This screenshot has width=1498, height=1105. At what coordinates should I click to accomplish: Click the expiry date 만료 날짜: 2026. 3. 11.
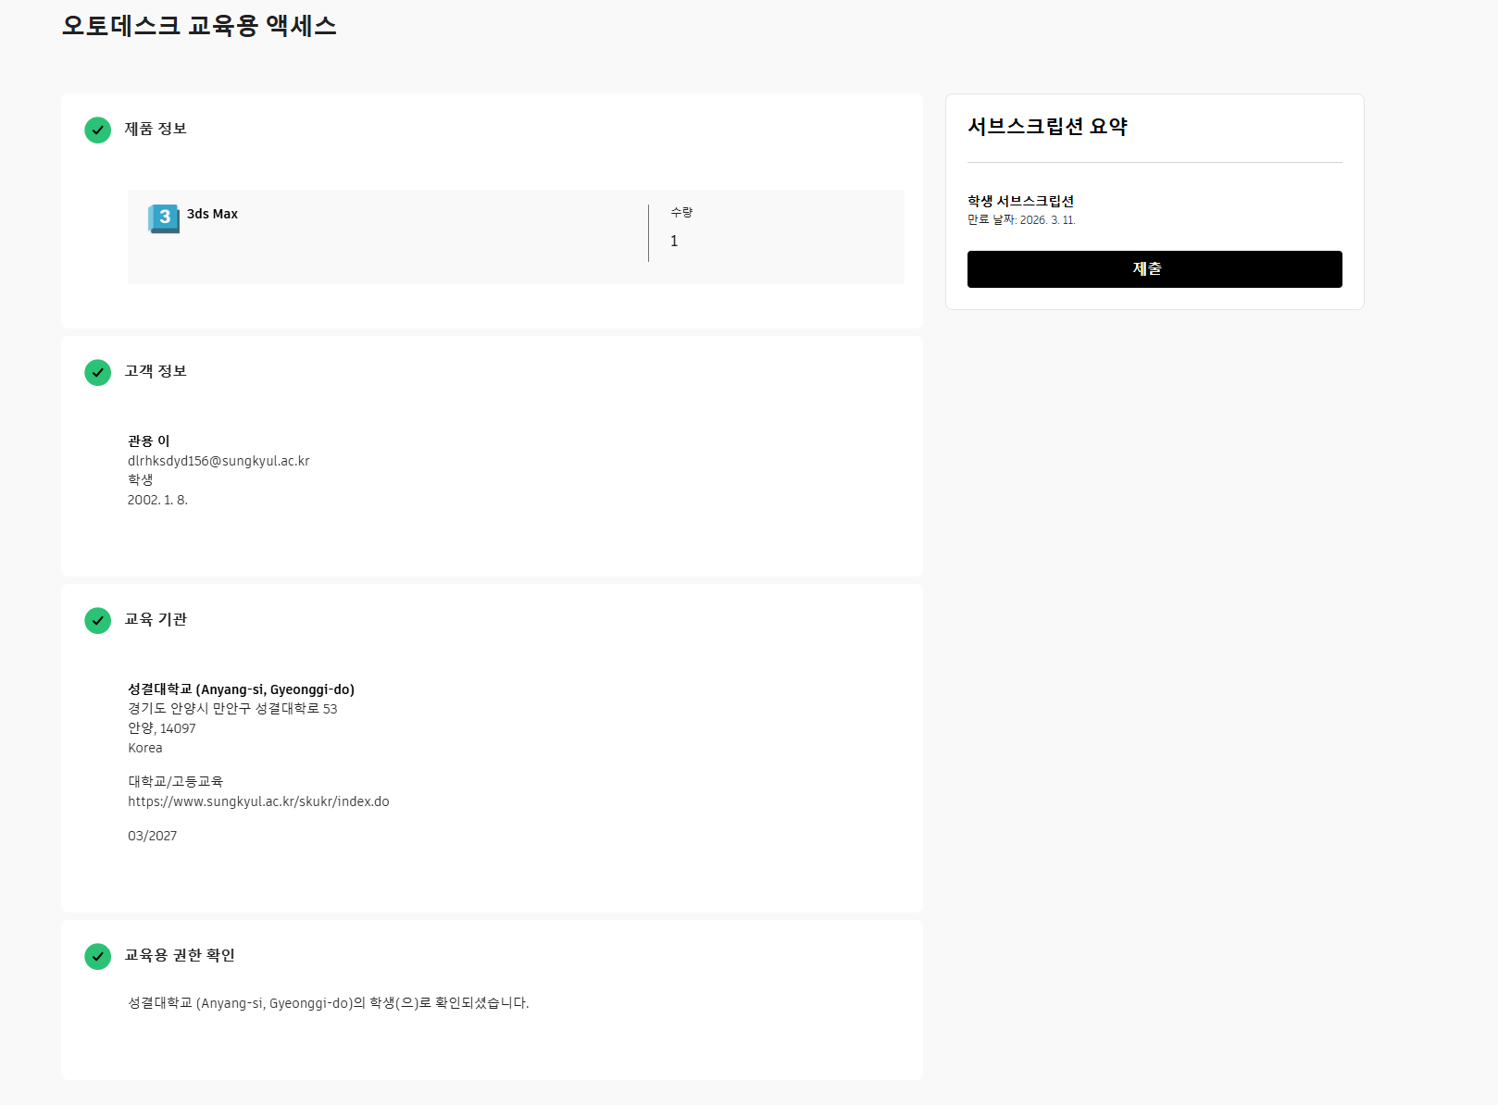click(1021, 220)
